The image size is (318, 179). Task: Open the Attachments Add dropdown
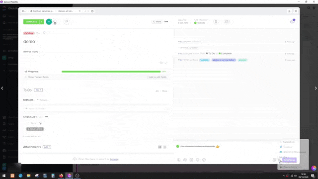pyautogui.click(x=47, y=147)
